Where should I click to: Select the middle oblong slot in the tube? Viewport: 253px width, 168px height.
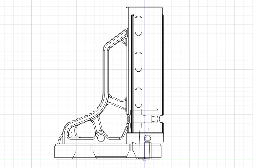point(139,61)
